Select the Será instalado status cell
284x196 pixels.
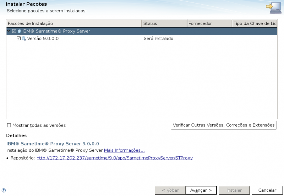pyautogui.click(x=158, y=39)
